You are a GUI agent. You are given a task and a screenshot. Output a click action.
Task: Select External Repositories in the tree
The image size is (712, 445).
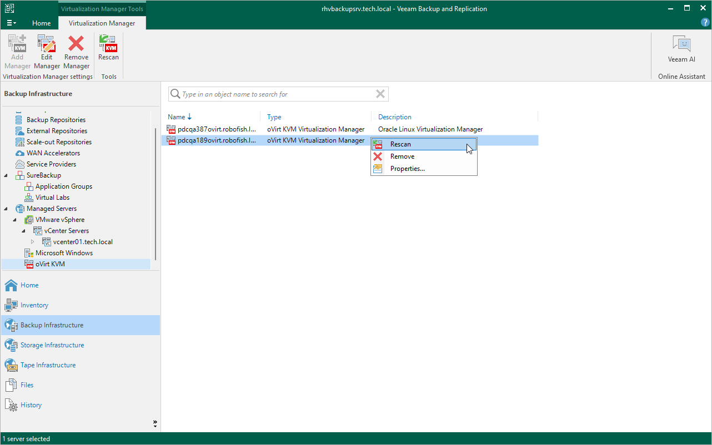(x=57, y=131)
